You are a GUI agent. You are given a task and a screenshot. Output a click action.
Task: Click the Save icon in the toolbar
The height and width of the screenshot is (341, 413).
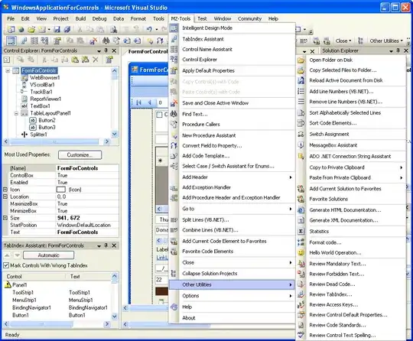tap(57, 30)
